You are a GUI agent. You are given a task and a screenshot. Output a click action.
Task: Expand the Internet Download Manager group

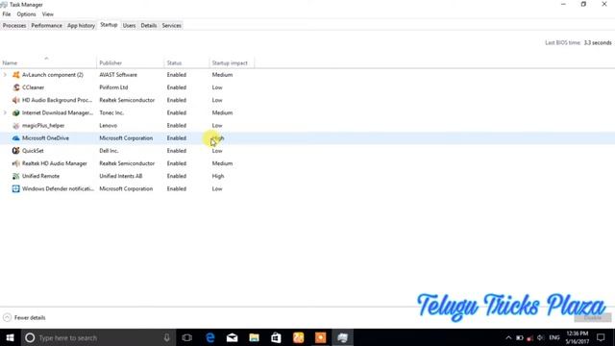tap(5, 112)
